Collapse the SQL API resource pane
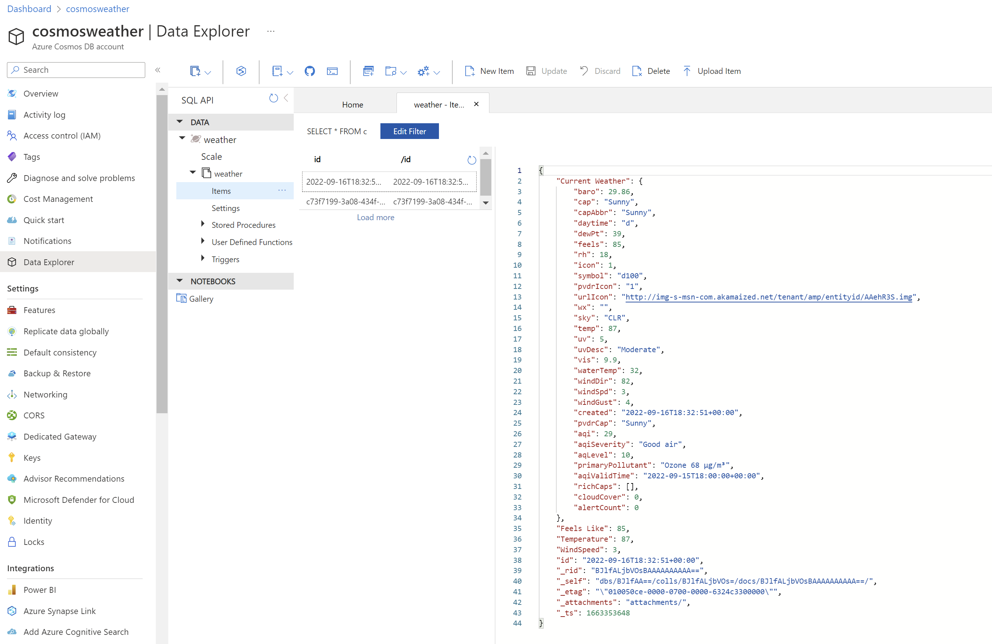This screenshot has width=992, height=644. 286,98
